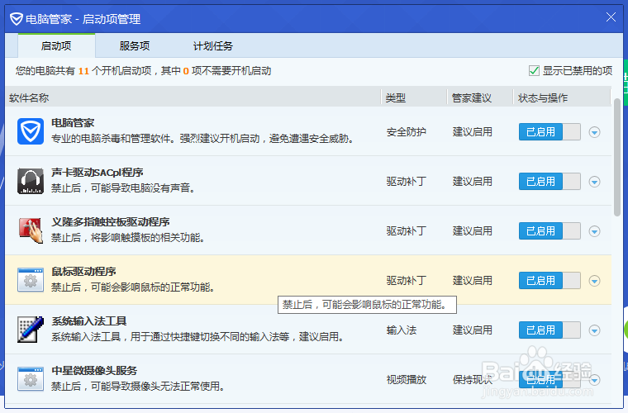Click 视频播放 type cell
The height and width of the screenshot is (413, 628).
click(406, 380)
